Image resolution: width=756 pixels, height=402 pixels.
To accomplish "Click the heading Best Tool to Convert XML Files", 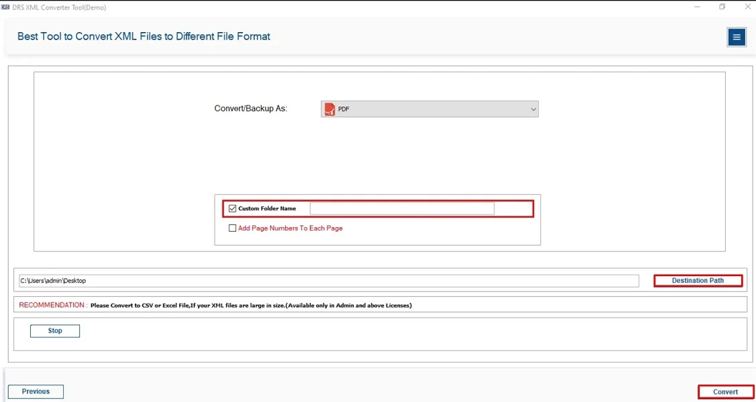I will [x=144, y=36].
